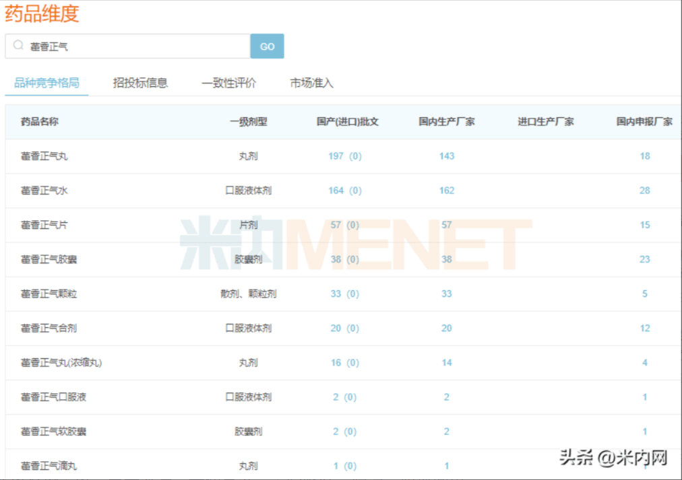
Task: Click the GO search button
Action: [267, 46]
